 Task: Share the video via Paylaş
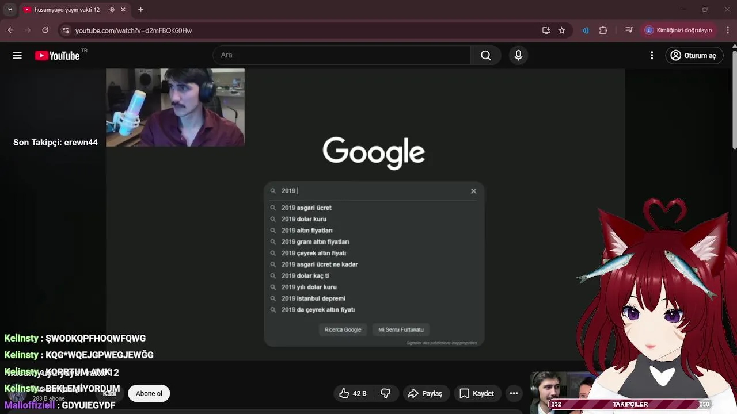coord(425,393)
